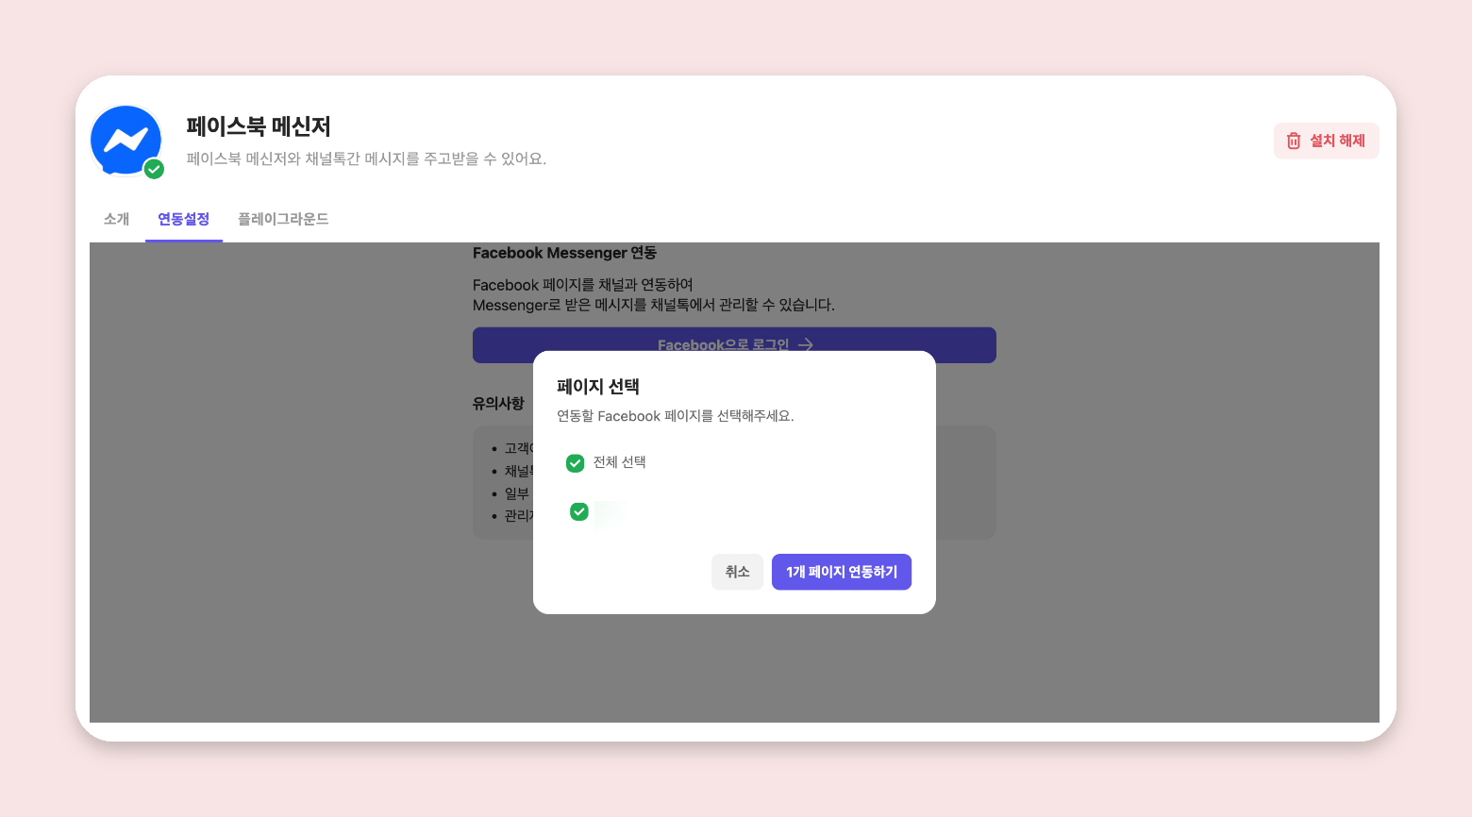The height and width of the screenshot is (817, 1472).
Task: Click the 설치 해제 button
Action: click(x=1326, y=141)
